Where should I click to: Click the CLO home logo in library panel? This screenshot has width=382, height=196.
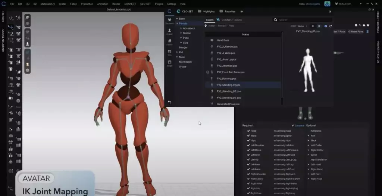(x=169, y=11)
